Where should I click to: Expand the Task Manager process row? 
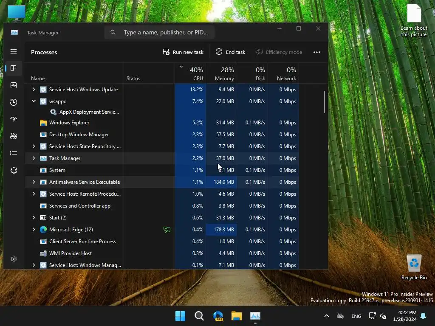[34, 158]
